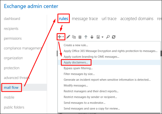Go to organization section
This screenshot has width=162, height=114.
click(x=13, y=58)
